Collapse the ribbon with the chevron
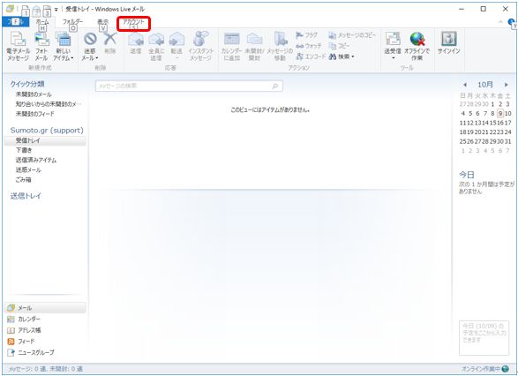The height and width of the screenshot is (376, 518). point(500,22)
